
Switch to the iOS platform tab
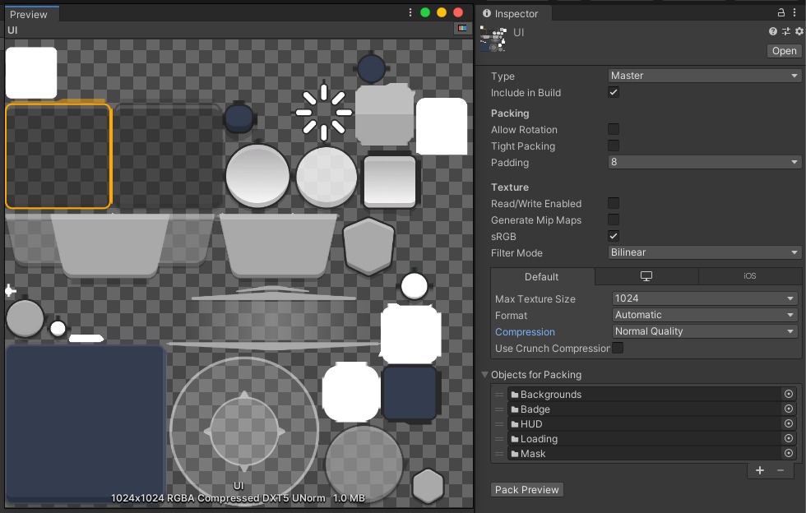tap(749, 276)
